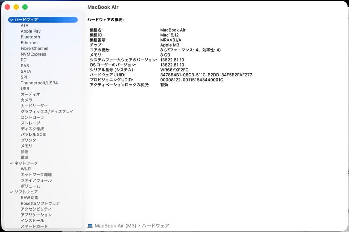Click model number MRXV3J/A

[x=171, y=40]
